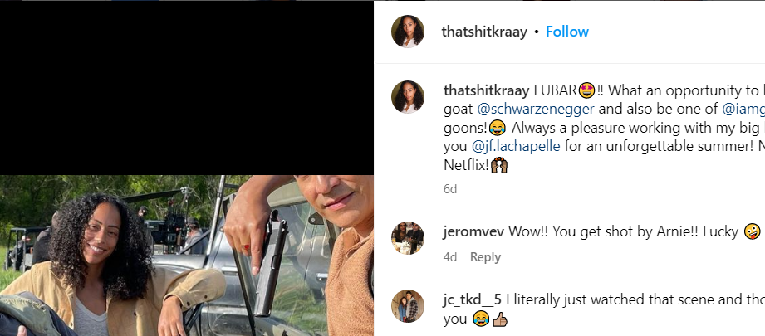The width and height of the screenshot is (765, 336).
Task: Click the caption's 6d timestamp
Action: coord(450,189)
